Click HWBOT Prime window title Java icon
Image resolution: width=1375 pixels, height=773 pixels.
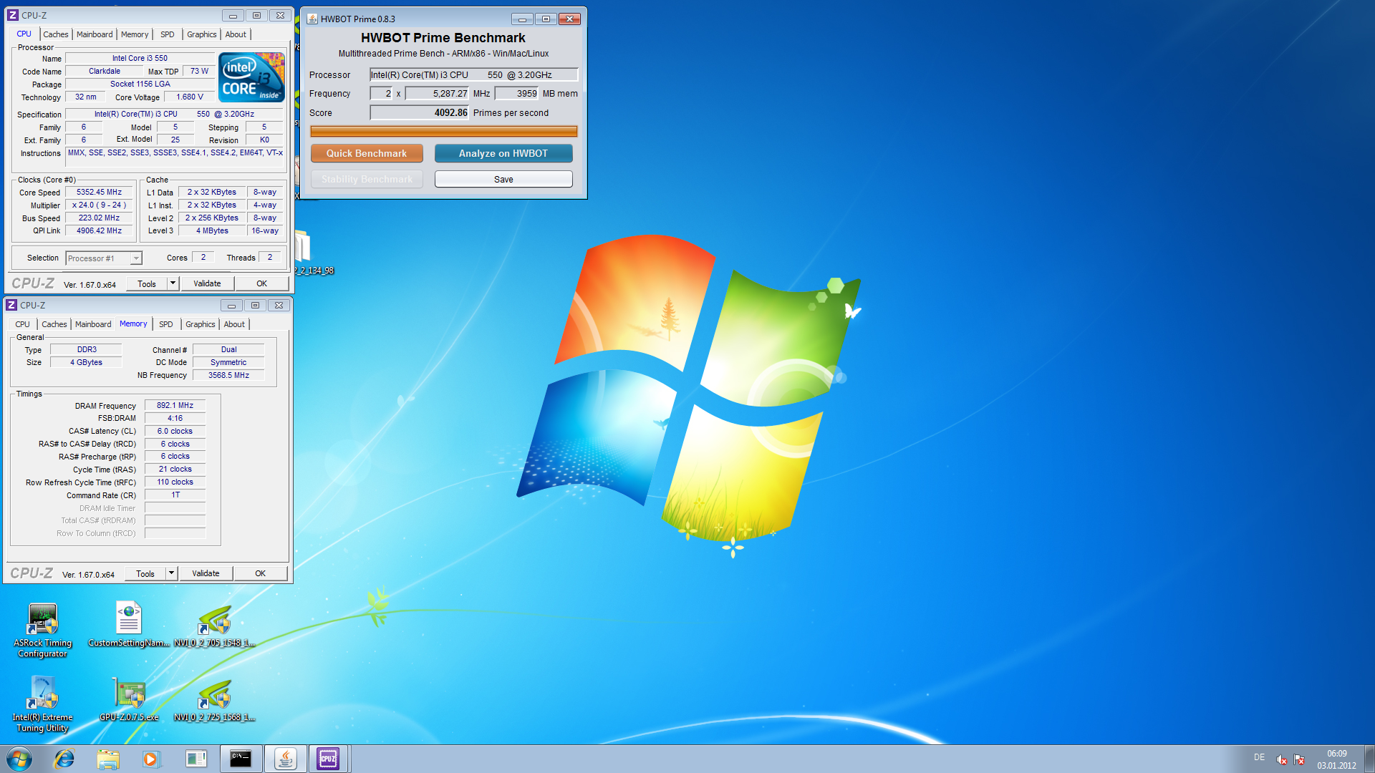(x=312, y=19)
